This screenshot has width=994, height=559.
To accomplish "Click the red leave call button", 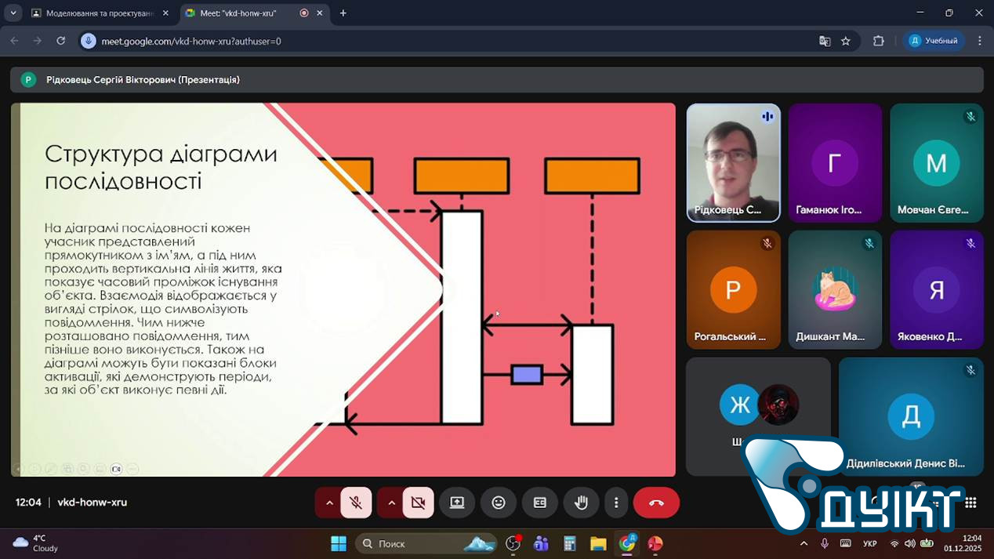I will point(656,503).
